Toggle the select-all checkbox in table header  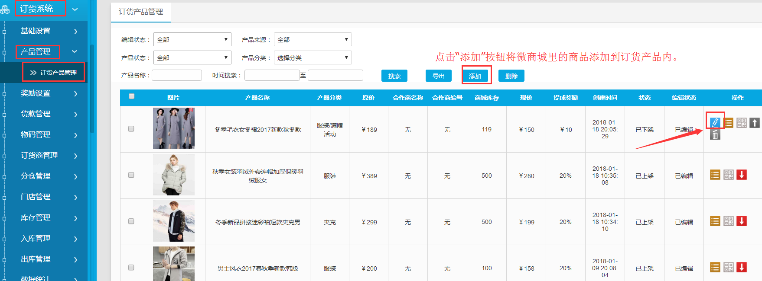[131, 96]
